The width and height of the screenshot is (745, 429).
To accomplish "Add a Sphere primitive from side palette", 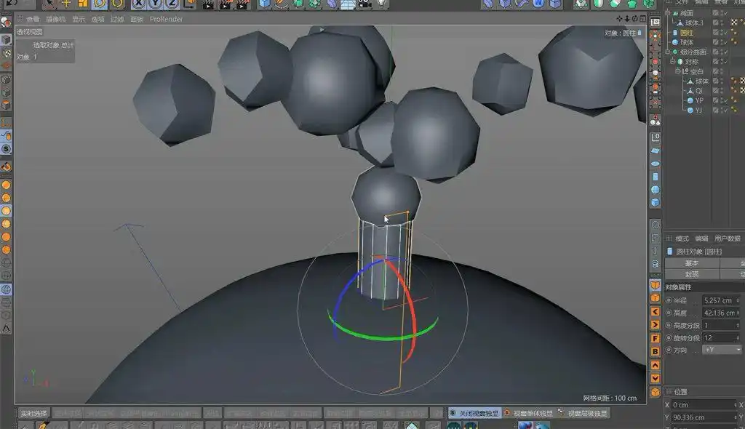I will 656,190.
